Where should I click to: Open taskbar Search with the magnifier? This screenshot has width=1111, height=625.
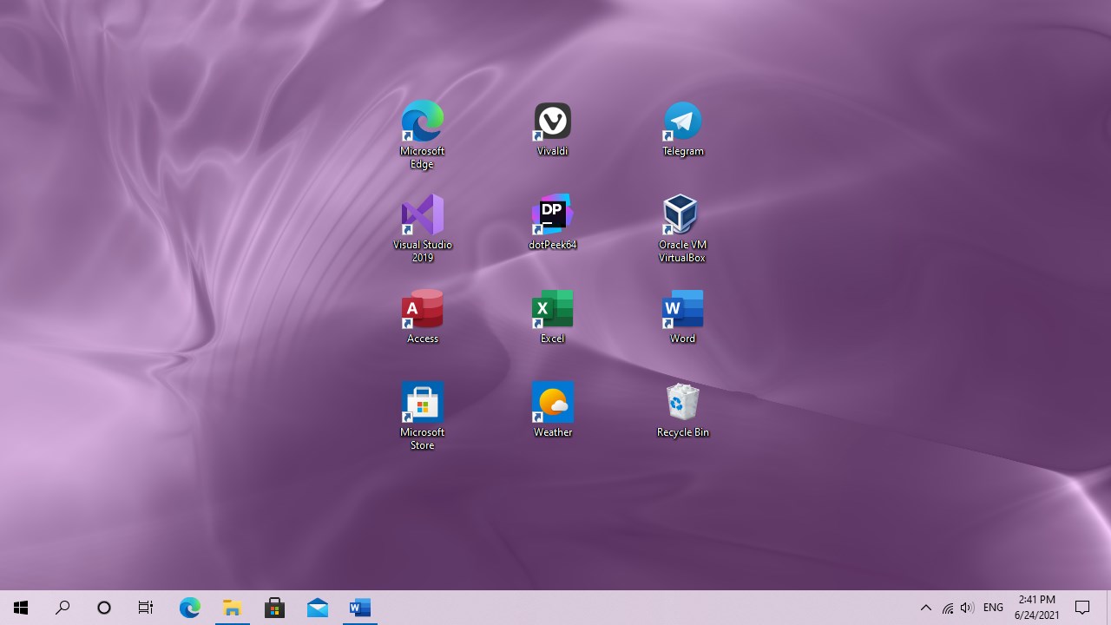point(62,608)
